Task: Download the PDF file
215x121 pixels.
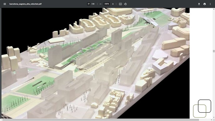Action: click(x=199, y=4)
